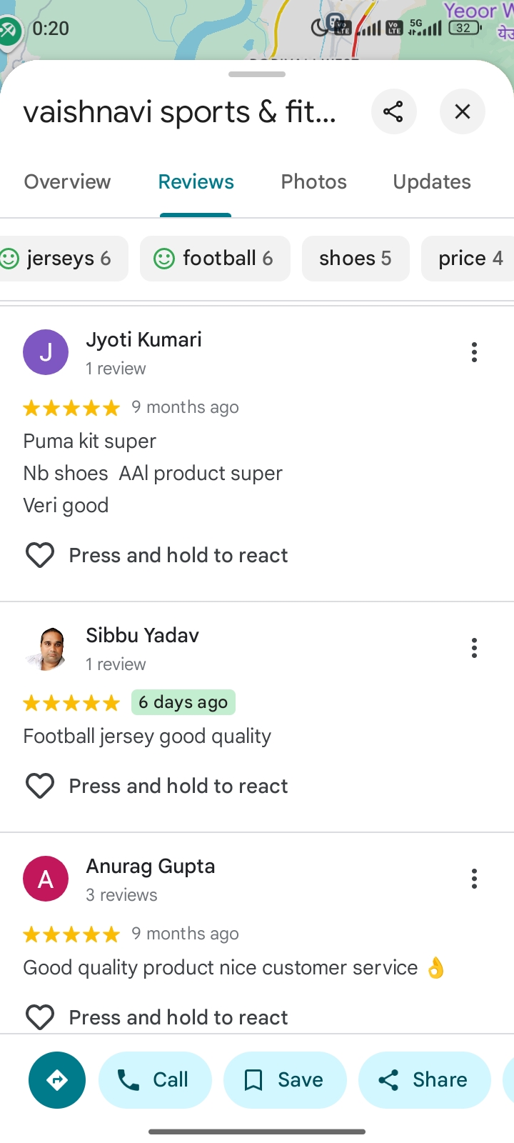React to Sibbu Yadav's review with heart
The image size is (514, 1143).
40,786
